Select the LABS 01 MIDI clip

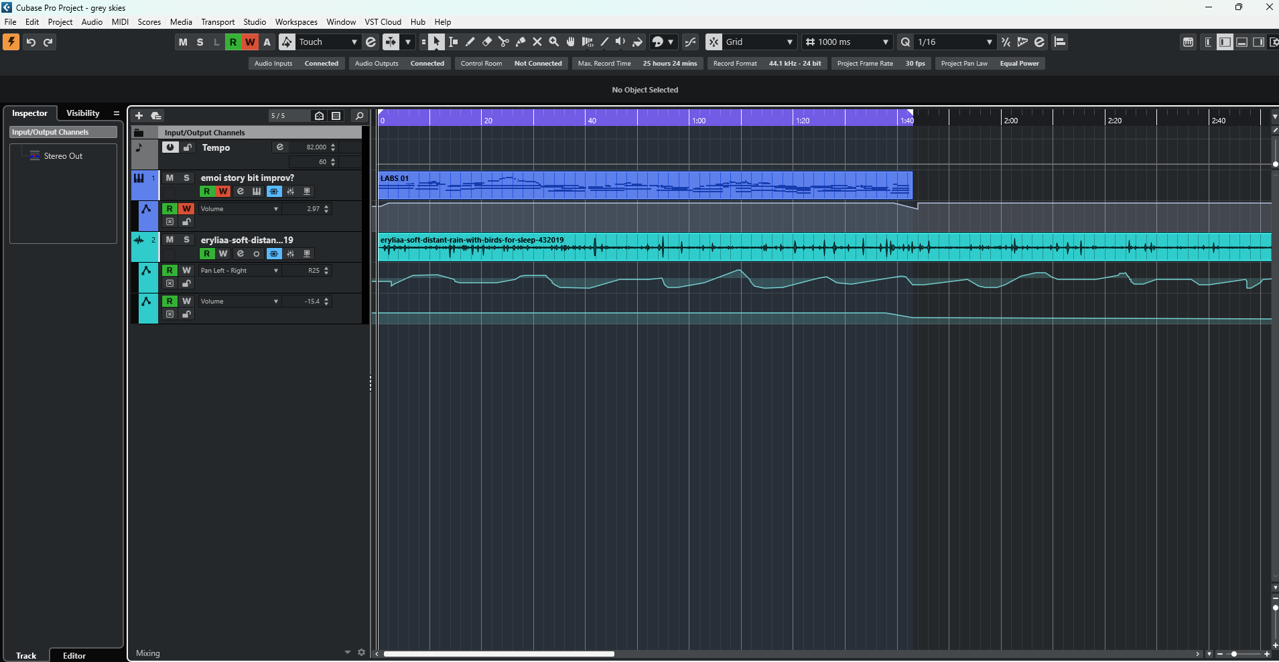coord(645,185)
